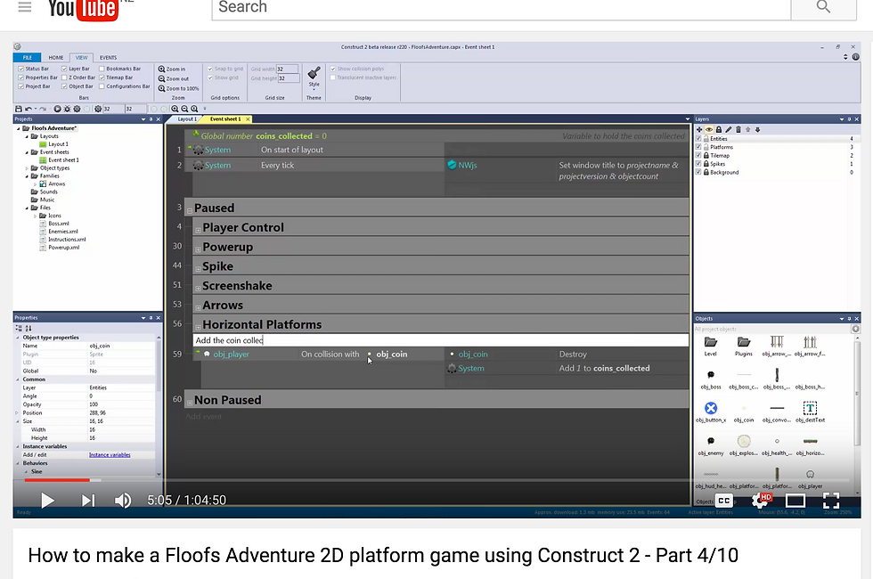Click the YouTube search magnifier button

click(823, 7)
